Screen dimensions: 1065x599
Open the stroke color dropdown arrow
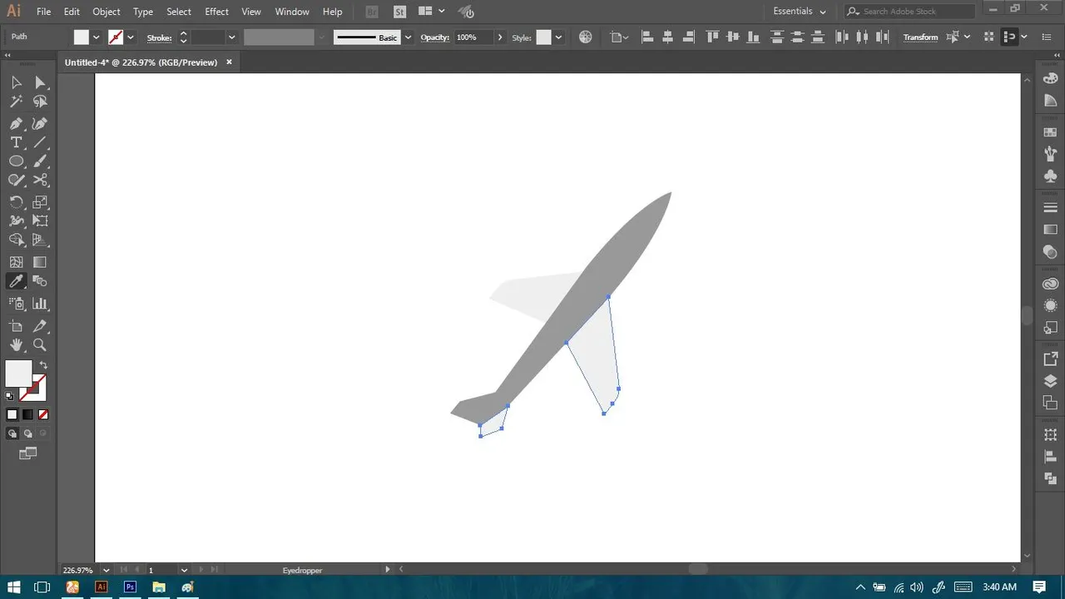pos(131,37)
